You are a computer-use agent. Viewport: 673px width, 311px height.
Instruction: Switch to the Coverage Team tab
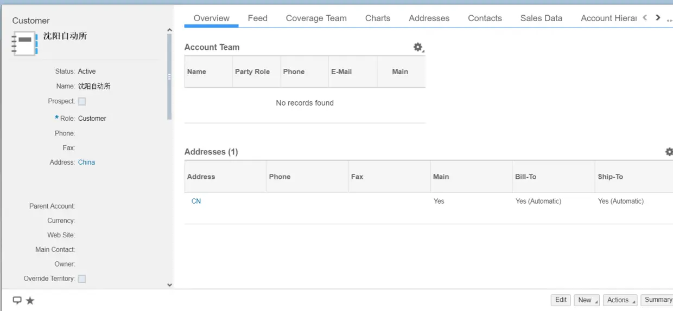(316, 18)
